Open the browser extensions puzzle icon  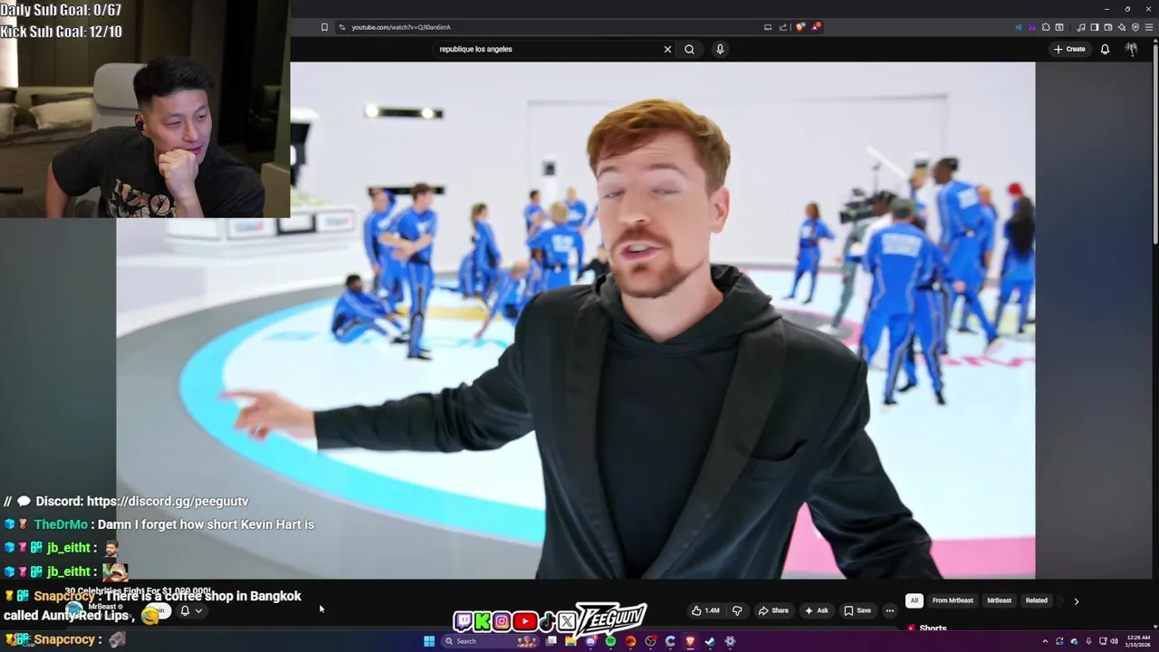1046,27
